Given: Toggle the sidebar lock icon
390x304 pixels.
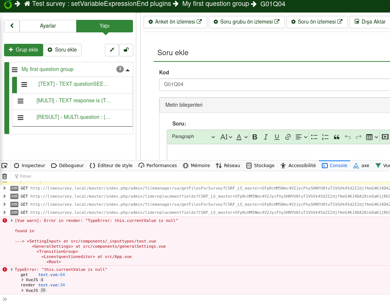Looking at the screenshot, I should 126,50.
